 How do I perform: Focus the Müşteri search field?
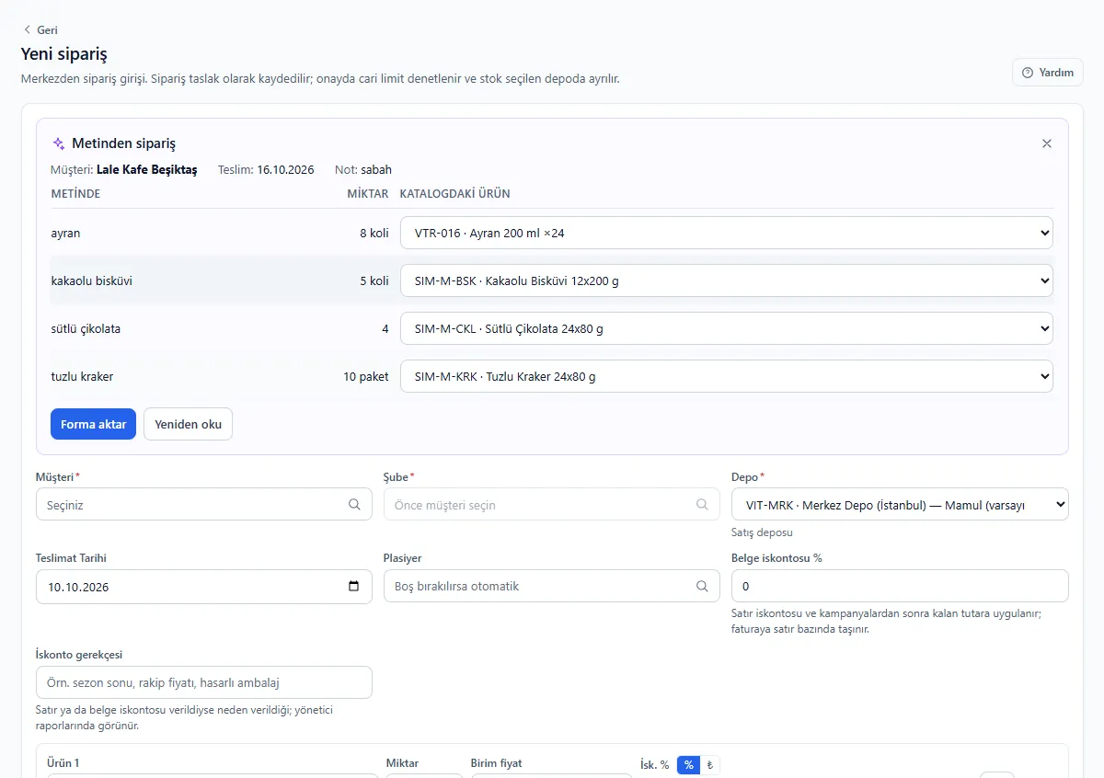tap(204, 504)
